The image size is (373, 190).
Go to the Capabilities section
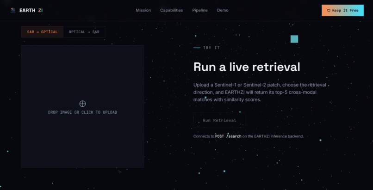click(172, 11)
